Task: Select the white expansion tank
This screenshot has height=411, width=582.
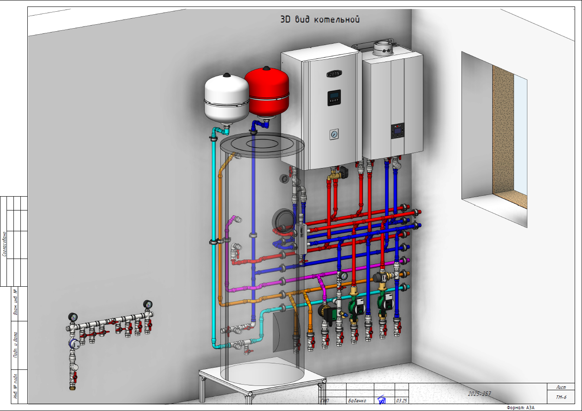Action: click(226, 99)
